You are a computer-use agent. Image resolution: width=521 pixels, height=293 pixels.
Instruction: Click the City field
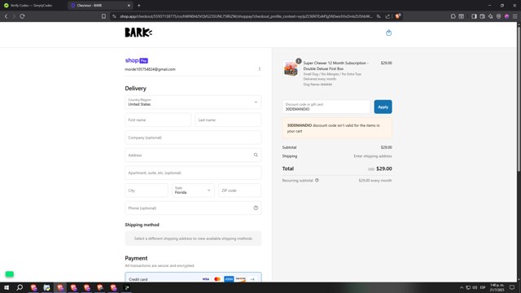click(147, 190)
